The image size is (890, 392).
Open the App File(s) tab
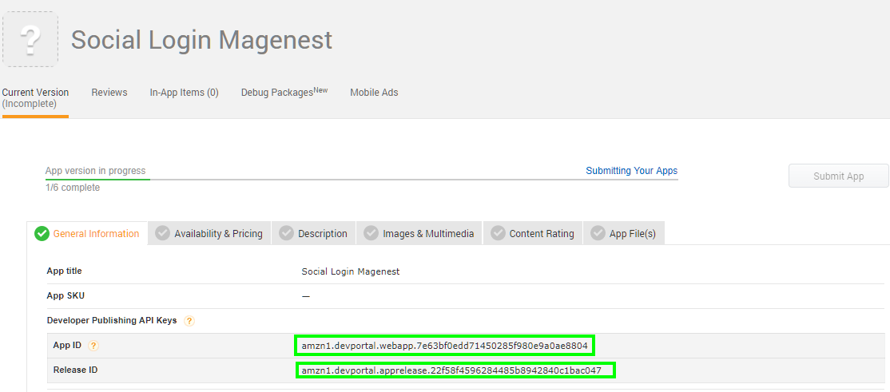pos(624,233)
